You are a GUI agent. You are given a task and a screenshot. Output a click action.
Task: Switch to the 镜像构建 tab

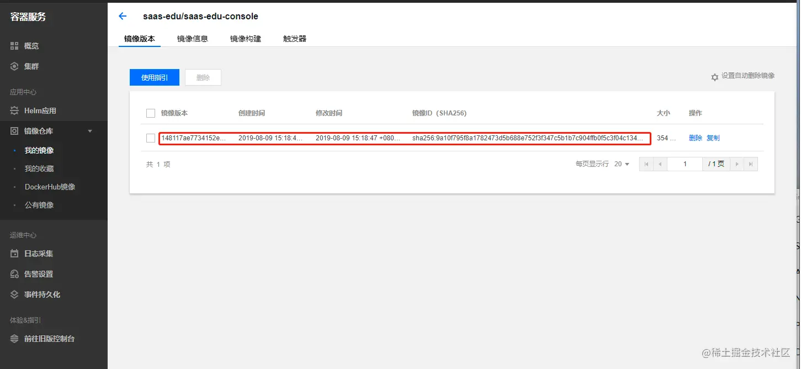pyautogui.click(x=246, y=39)
